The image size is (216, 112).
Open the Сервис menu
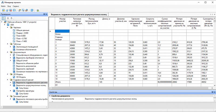click(16, 6)
